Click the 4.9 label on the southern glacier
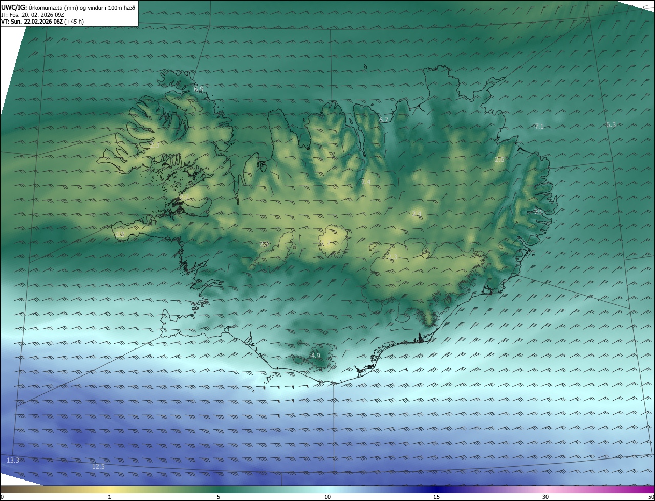 (315, 356)
